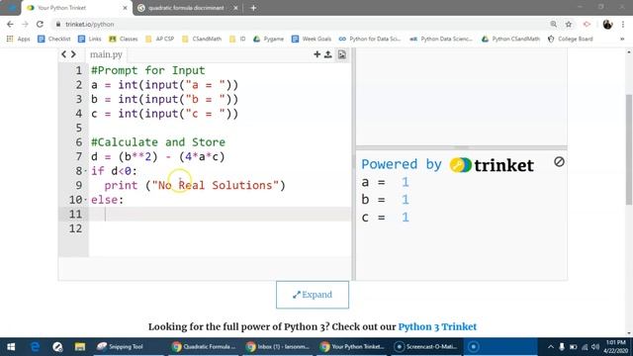Click the browser back arrow
Image resolution: width=633 pixels, height=356 pixels.
click(10, 24)
